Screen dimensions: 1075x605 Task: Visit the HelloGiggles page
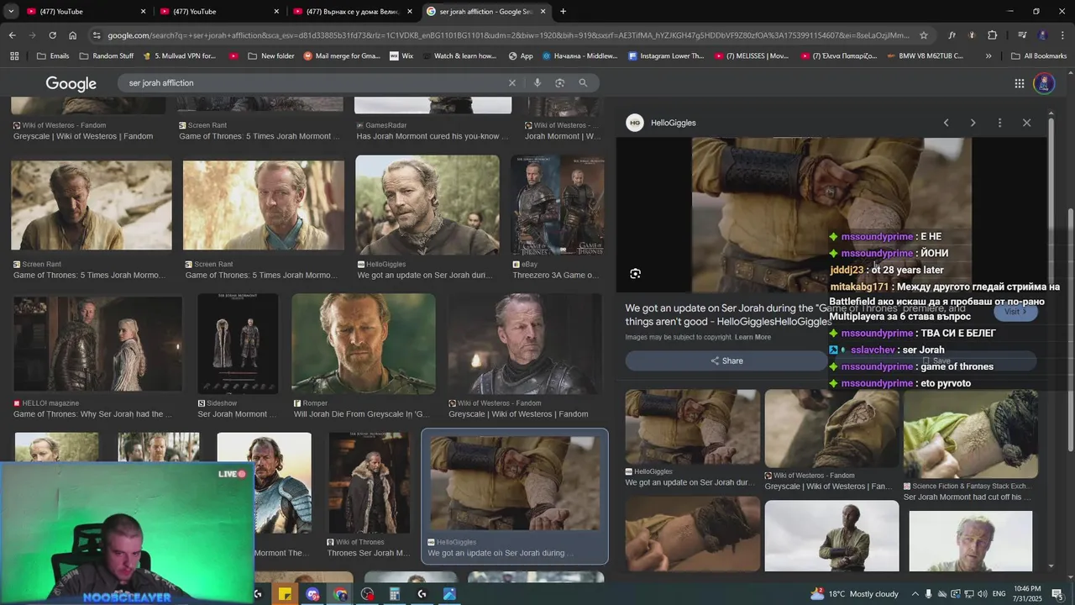(x=1015, y=312)
